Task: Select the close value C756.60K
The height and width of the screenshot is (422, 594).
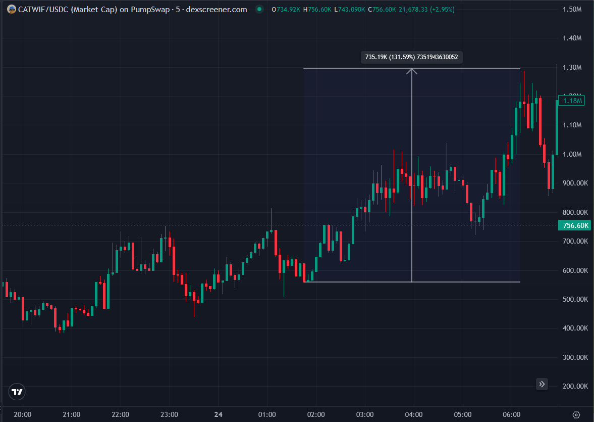Action: click(382, 10)
